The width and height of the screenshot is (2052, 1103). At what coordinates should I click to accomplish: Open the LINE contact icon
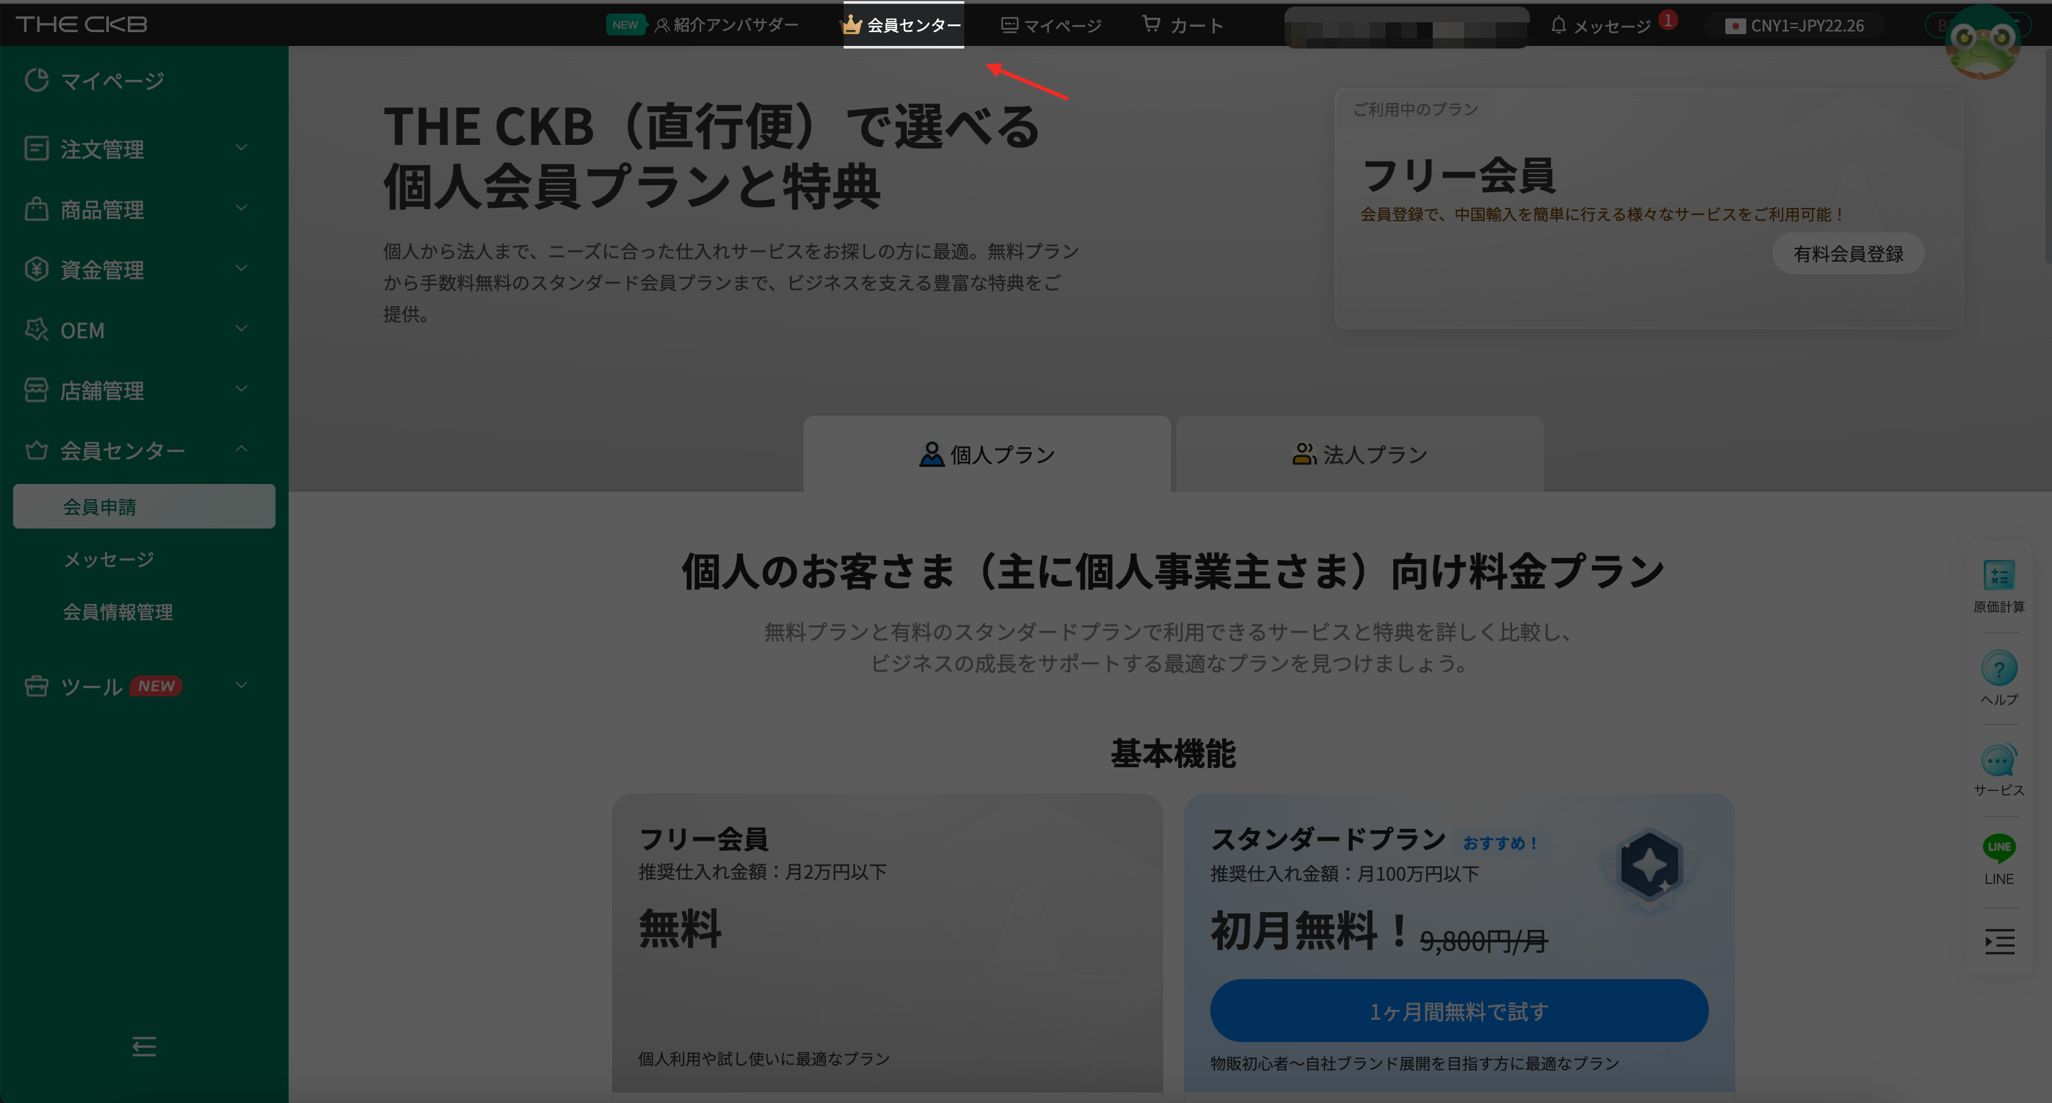(1999, 859)
